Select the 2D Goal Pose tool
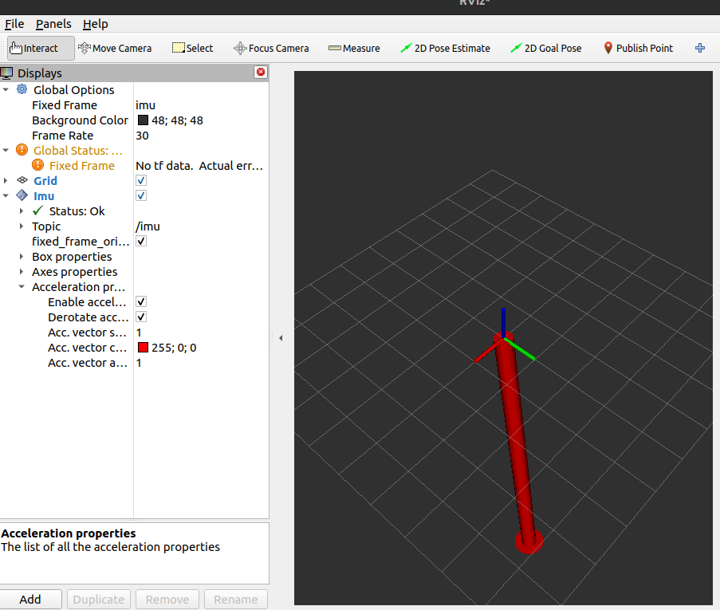 tap(546, 48)
